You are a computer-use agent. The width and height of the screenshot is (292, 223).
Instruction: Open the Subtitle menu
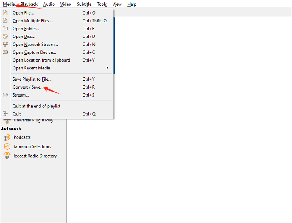coord(84,4)
